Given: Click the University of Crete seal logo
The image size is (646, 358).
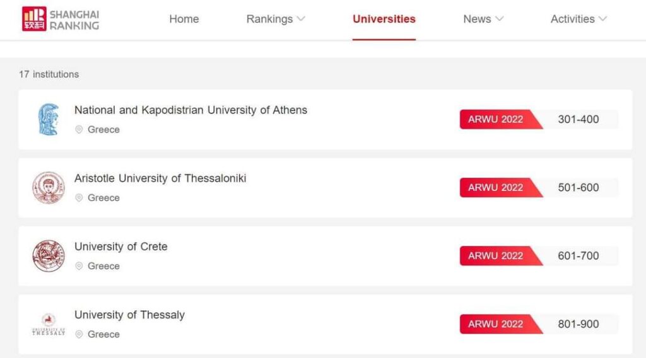Looking at the screenshot, I should (x=49, y=256).
